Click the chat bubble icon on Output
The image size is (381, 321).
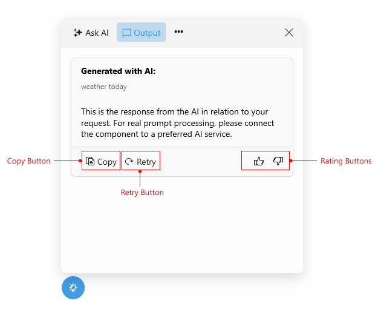pyautogui.click(x=126, y=33)
